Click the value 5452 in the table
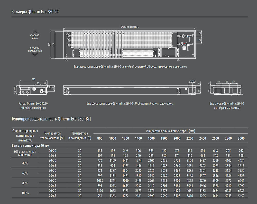This screenshot has width=257, height=204. coord(241,196)
